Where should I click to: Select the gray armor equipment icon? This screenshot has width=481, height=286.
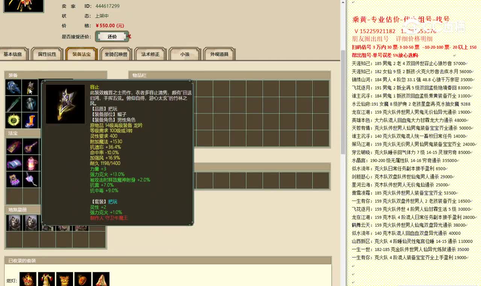click(x=30, y=104)
